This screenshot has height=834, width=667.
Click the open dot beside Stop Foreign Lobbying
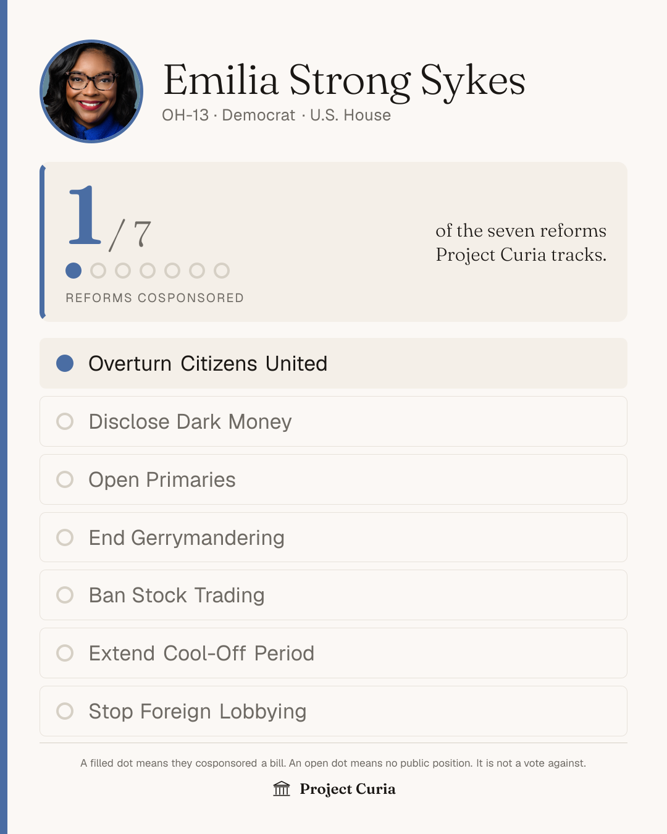click(x=65, y=711)
